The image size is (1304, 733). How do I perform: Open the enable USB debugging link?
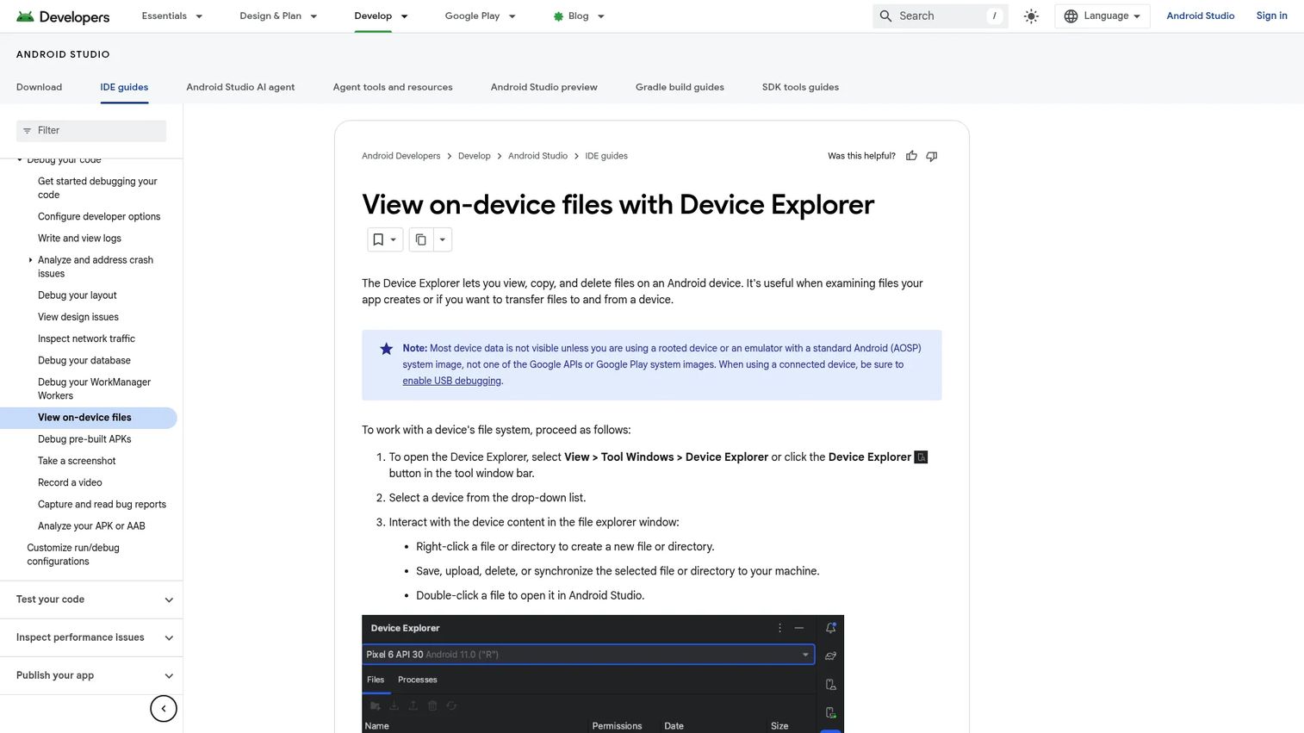(451, 381)
